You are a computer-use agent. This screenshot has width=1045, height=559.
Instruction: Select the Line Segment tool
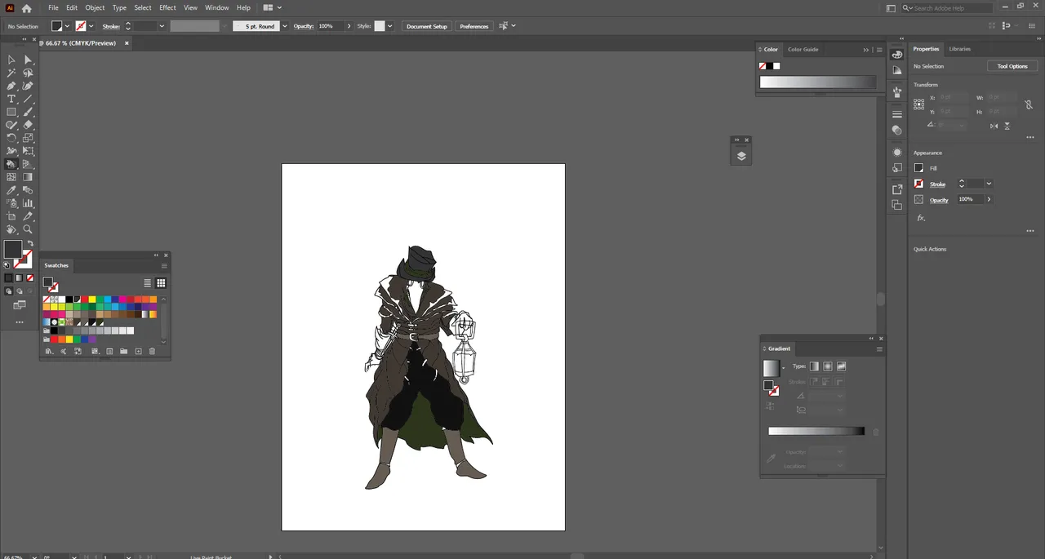(x=28, y=99)
